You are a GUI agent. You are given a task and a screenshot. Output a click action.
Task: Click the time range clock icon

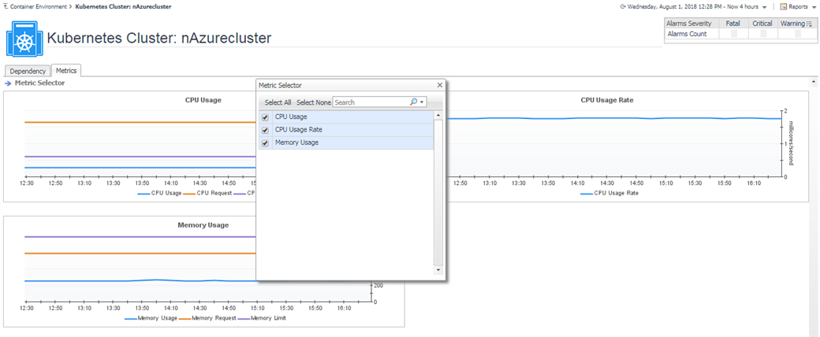click(623, 7)
